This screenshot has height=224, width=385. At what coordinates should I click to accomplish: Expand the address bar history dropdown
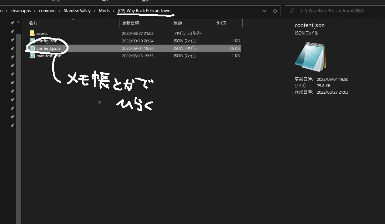click(264, 11)
